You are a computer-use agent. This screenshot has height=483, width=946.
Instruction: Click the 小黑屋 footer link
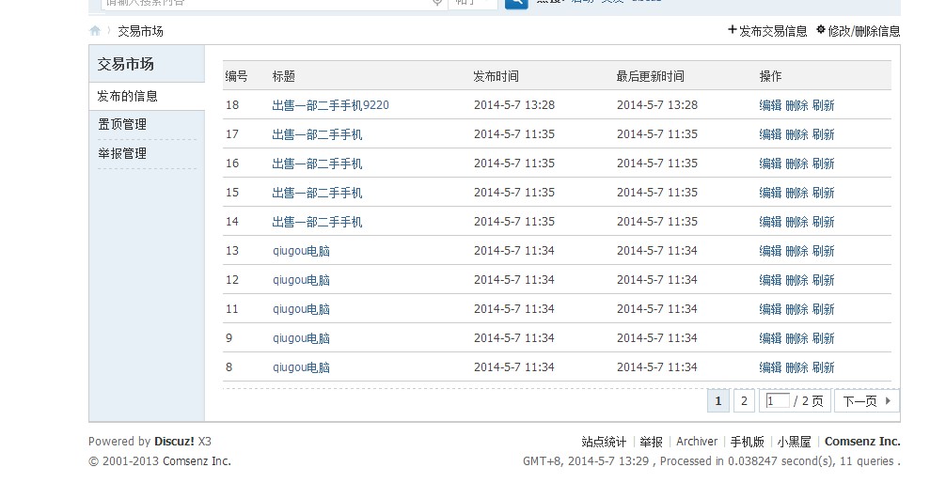point(794,442)
